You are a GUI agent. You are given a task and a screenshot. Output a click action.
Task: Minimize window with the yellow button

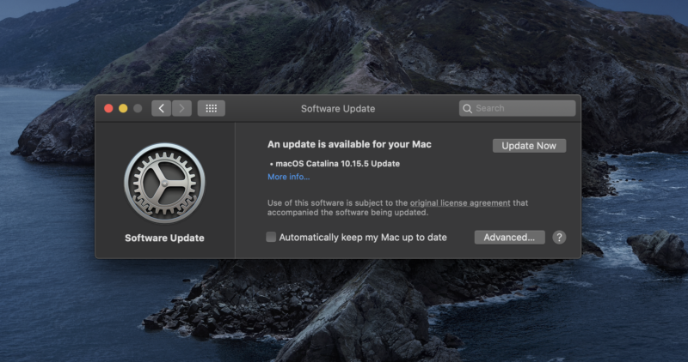(x=123, y=109)
